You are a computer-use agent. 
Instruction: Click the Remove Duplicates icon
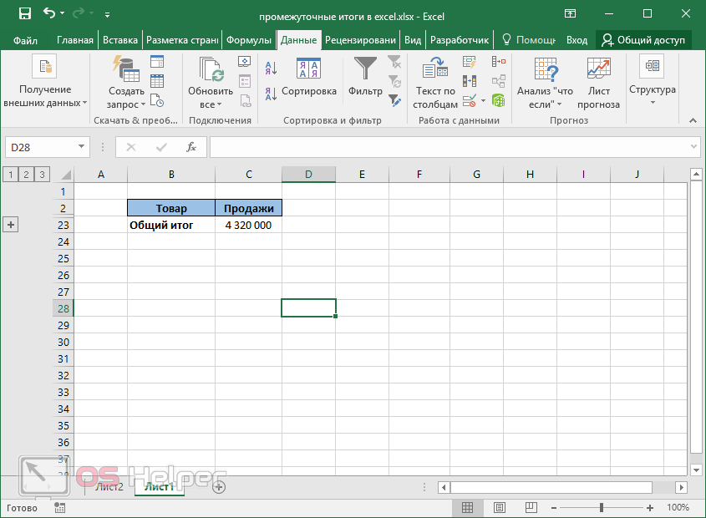(x=470, y=81)
